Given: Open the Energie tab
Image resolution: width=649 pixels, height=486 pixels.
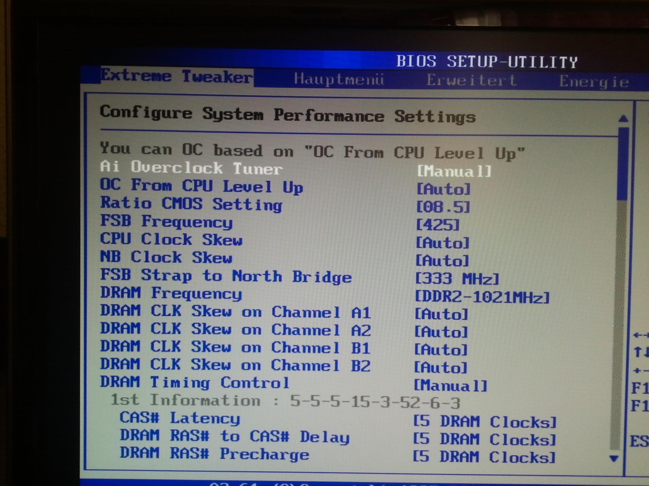Looking at the screenshot, I should click(x=594, y=82).
